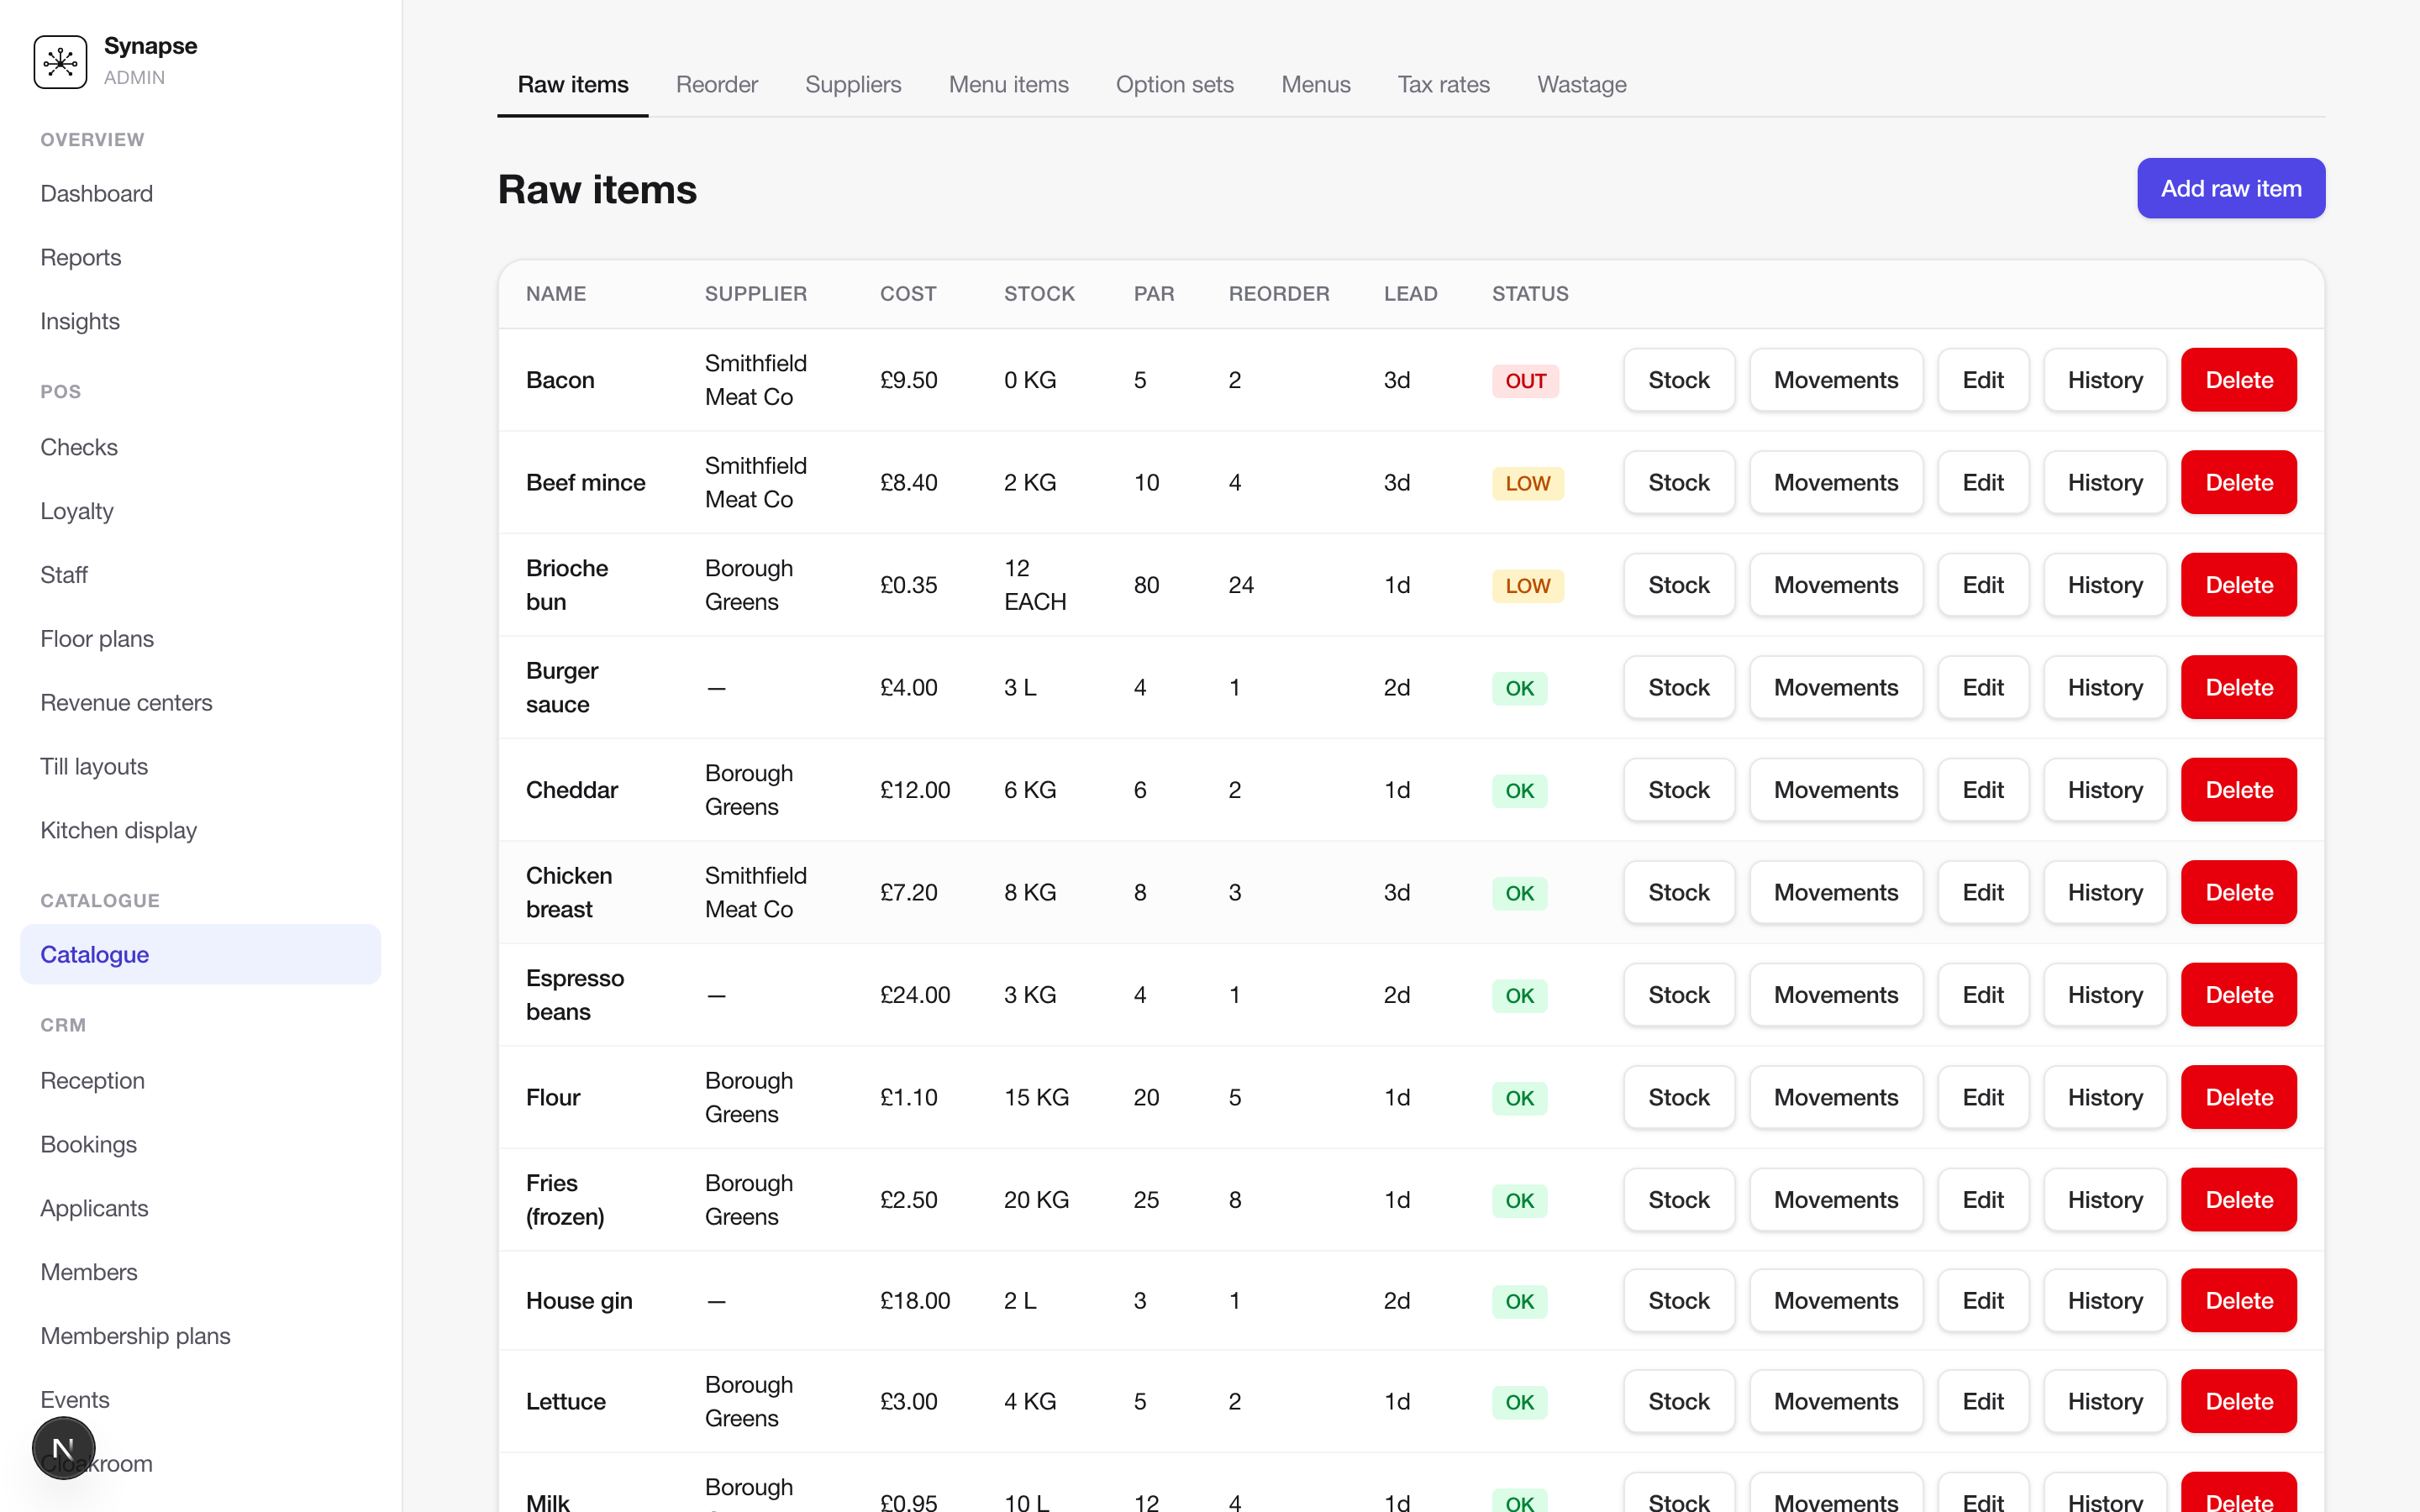Open History for Cheddar

tap(2104, 790)
